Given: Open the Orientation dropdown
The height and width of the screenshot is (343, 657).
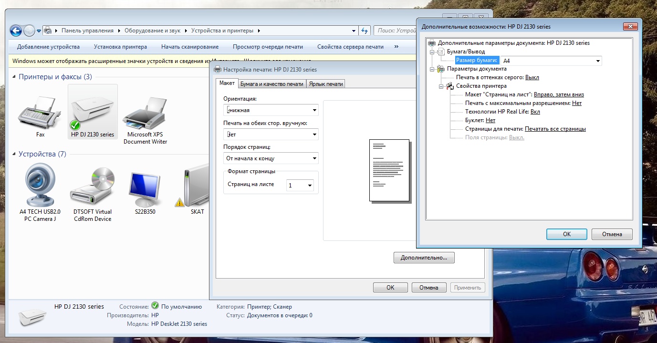Looking at the screenshot, I should click(x=271, y=110).
